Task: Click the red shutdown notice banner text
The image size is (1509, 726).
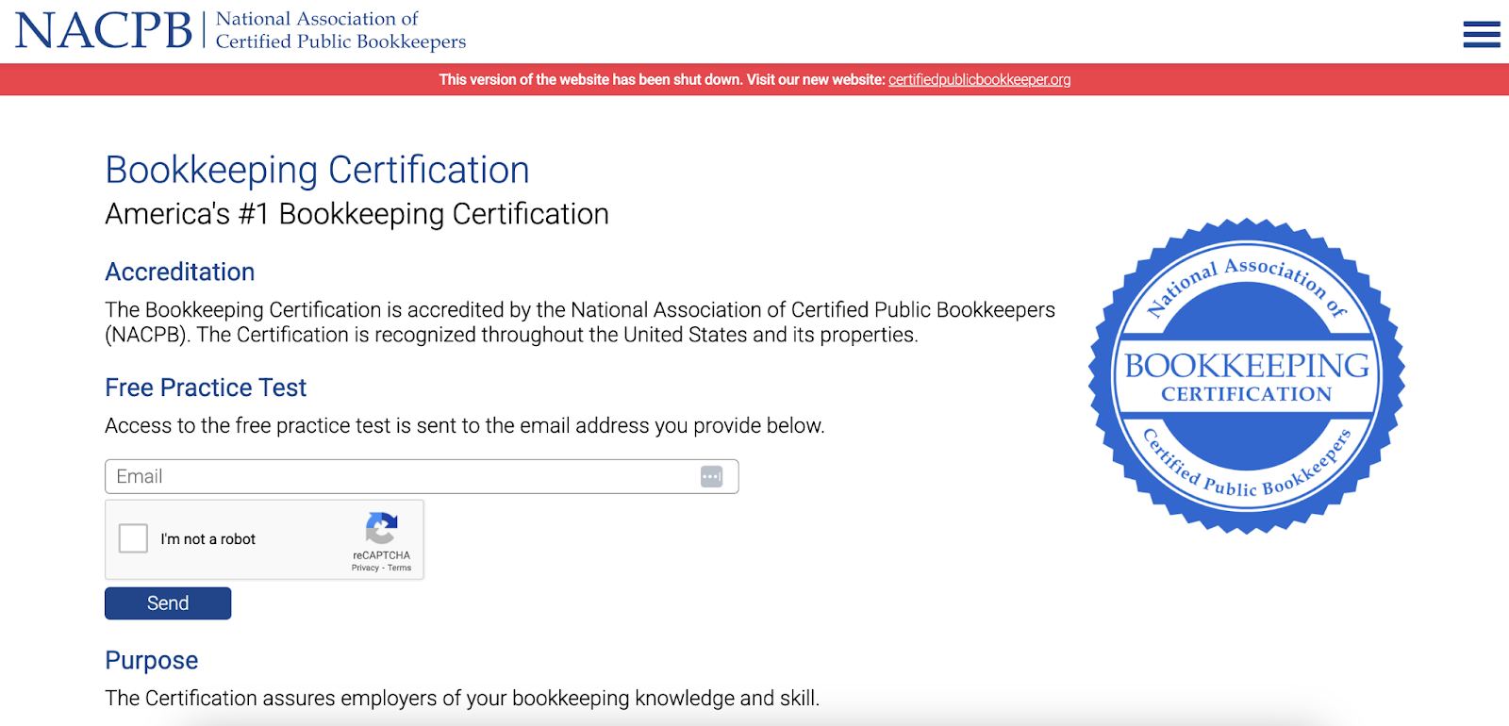Action: [660, 80]
